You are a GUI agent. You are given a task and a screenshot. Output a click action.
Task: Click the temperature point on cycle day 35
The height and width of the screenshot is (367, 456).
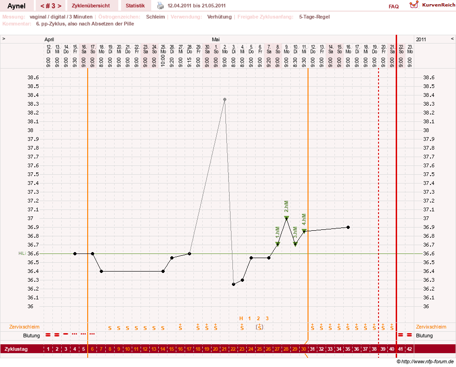[348, 227]
